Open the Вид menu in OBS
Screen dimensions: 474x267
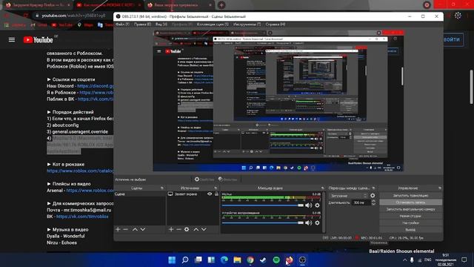pos(161,24)
